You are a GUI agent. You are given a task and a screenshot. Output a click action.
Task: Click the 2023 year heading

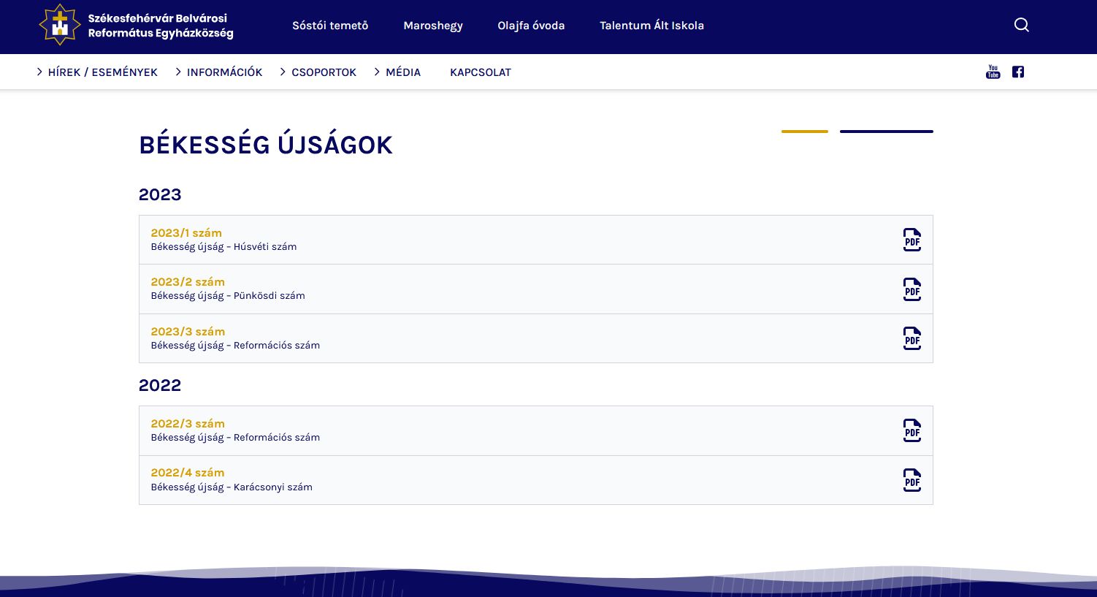pyautogui.click(x=160, y=194)
